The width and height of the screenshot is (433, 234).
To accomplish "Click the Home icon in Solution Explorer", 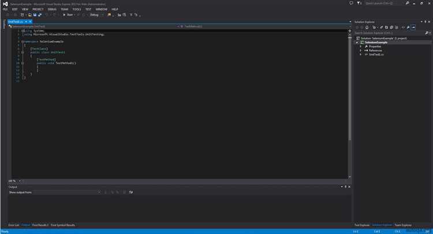I will tap(367, 27).
